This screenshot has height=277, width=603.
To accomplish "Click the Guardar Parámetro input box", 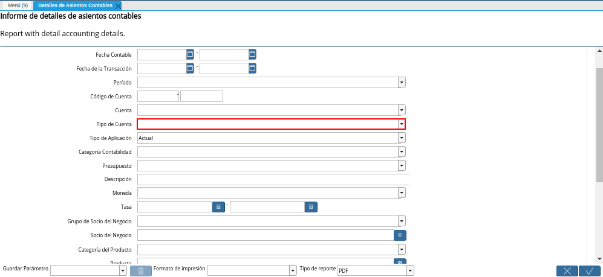I will tap(85, 271).
